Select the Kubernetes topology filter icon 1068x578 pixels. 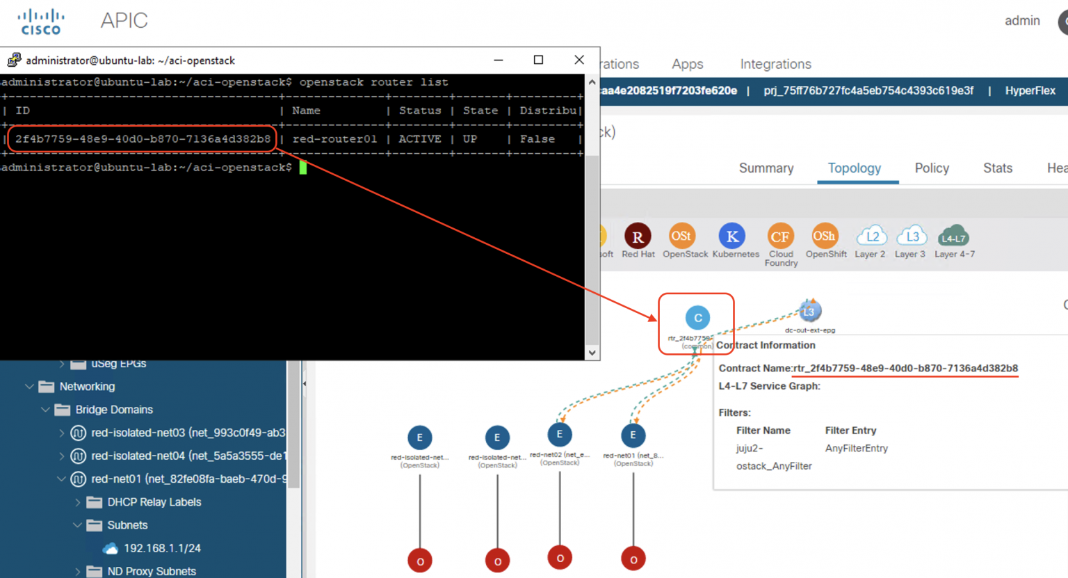pyautogui.click(x=733, y=236)
